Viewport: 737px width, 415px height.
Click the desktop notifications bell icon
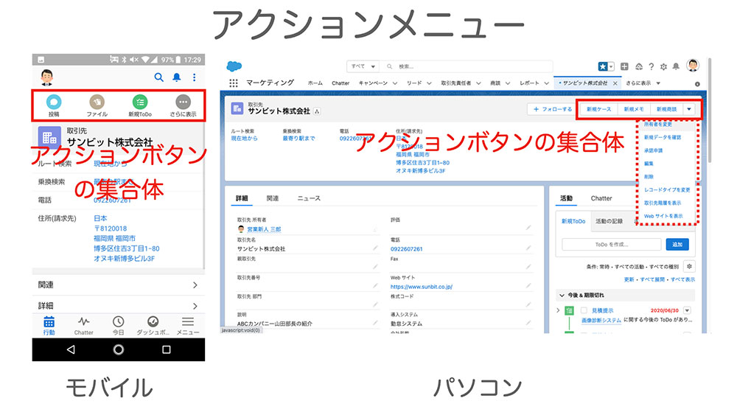pos(676,67)
